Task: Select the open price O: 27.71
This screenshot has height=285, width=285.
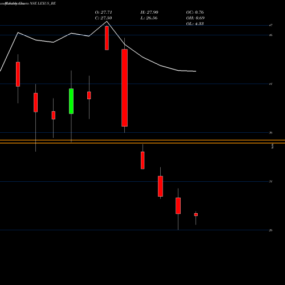Action: coord(103,13)
